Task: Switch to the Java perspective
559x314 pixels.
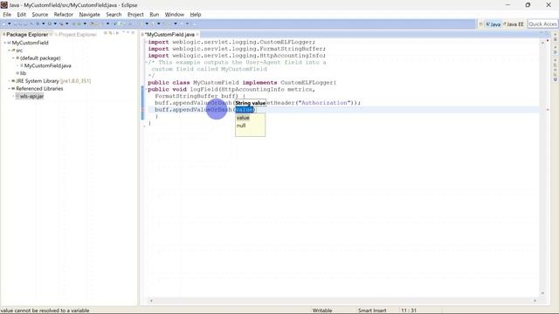Action: point(493,24)
